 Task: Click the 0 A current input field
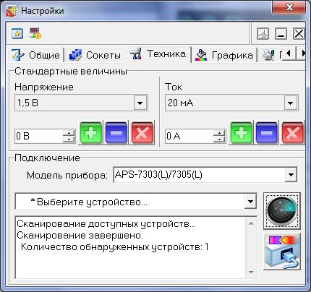click(189, 137)
